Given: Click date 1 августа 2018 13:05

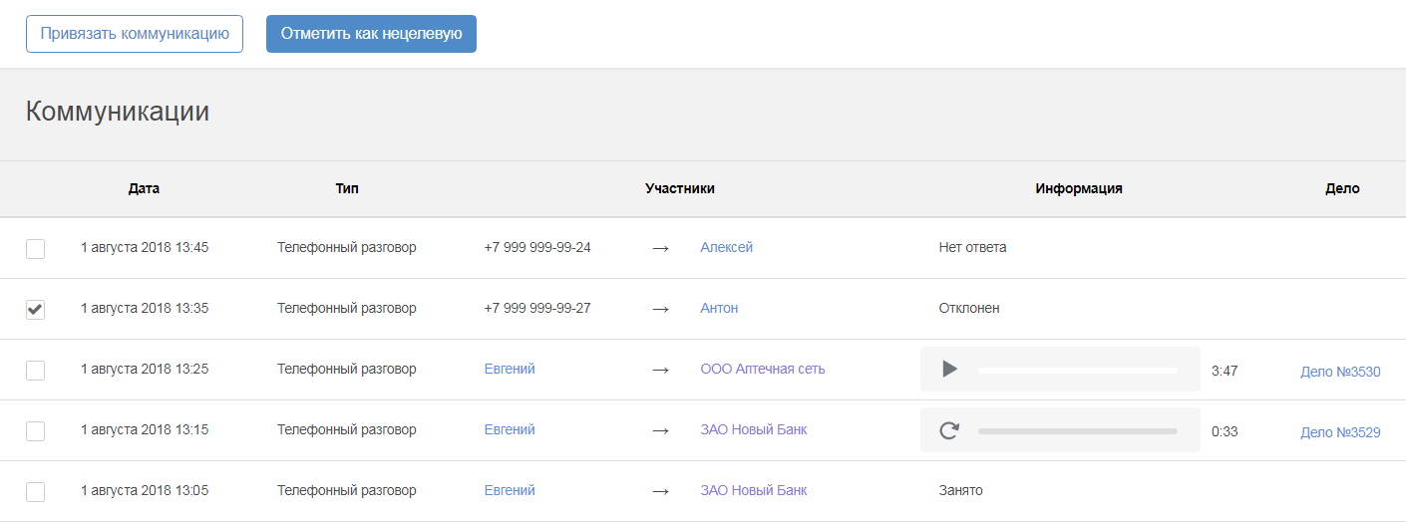Looking at the screenshot, I should tap(145, 490).
